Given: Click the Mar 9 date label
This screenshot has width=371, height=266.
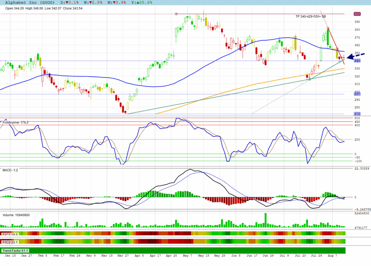Looking at the screenshot, I should click(91, 256).
